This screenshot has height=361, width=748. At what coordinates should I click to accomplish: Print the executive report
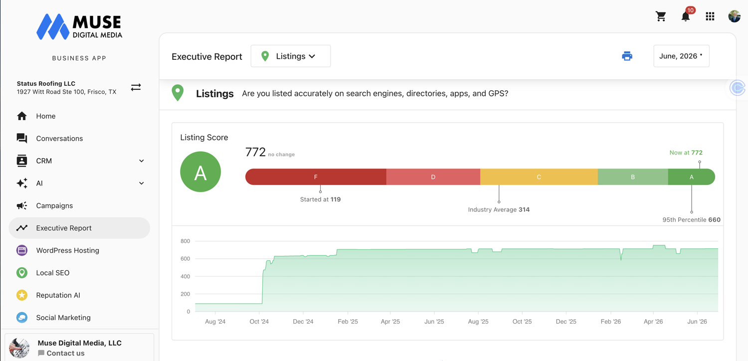click(627, 56)
